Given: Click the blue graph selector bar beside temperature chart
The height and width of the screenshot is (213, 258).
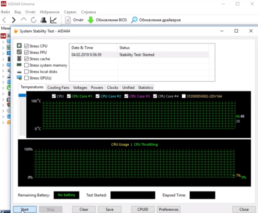Looking at the screenshot, I should click(22, 95).
